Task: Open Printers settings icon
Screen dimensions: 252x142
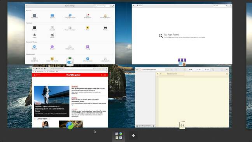Action: (x=105, y=28)
